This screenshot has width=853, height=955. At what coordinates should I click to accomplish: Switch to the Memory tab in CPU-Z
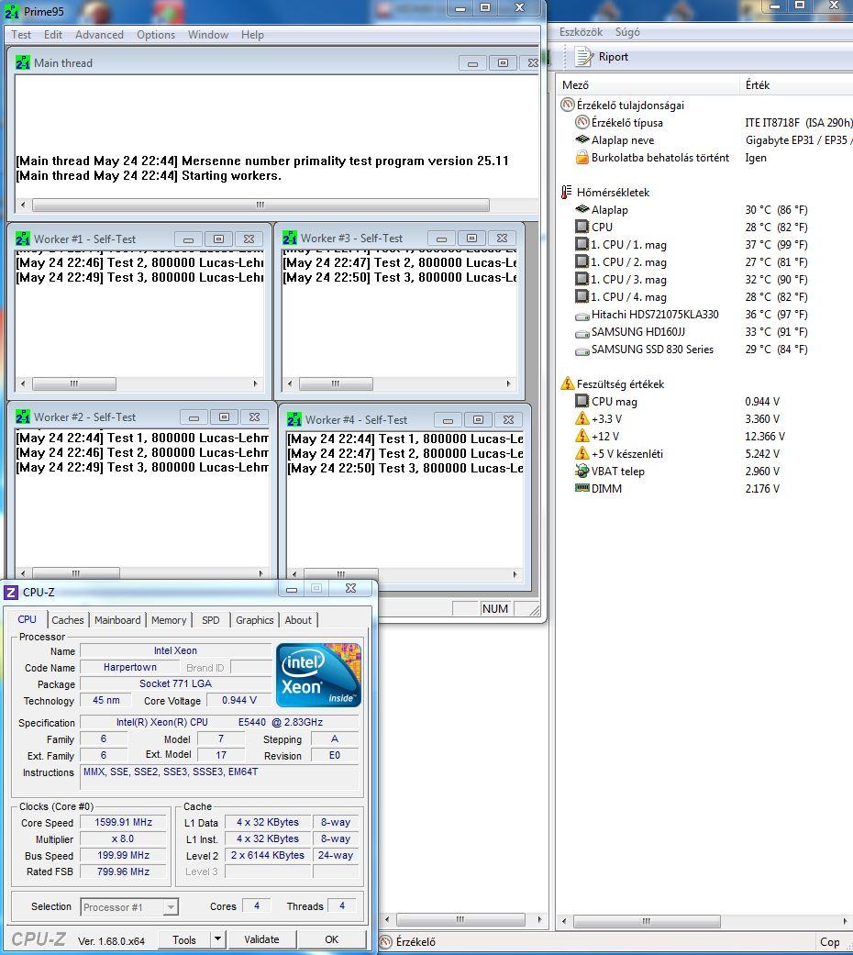click(169, 620)
